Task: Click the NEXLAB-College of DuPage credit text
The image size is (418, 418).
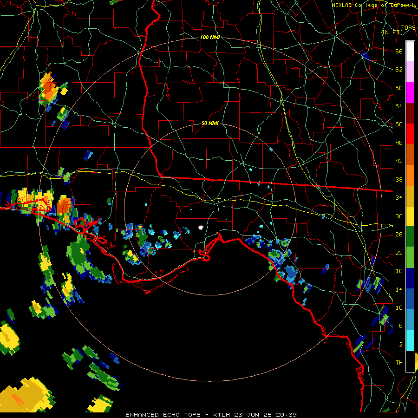Action: (374, 5)
